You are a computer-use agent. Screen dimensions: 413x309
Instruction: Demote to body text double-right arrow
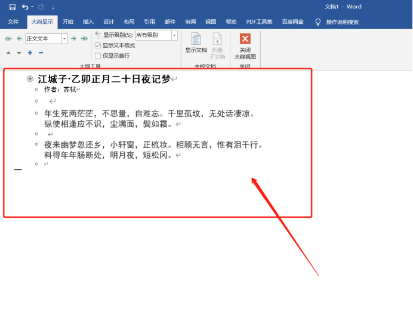[x=84, y=39]
